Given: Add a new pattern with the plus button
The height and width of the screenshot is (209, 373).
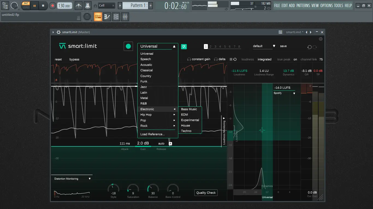Looking at the screenshot, I should (x=150, y=5).
